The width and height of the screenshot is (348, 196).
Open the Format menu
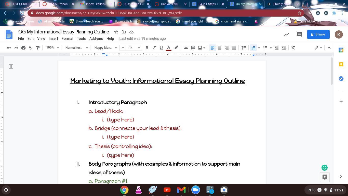click(67, 39)
